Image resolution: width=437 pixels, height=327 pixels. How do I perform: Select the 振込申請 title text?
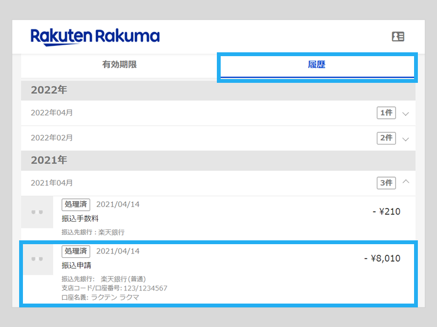[x=76, y=265]
